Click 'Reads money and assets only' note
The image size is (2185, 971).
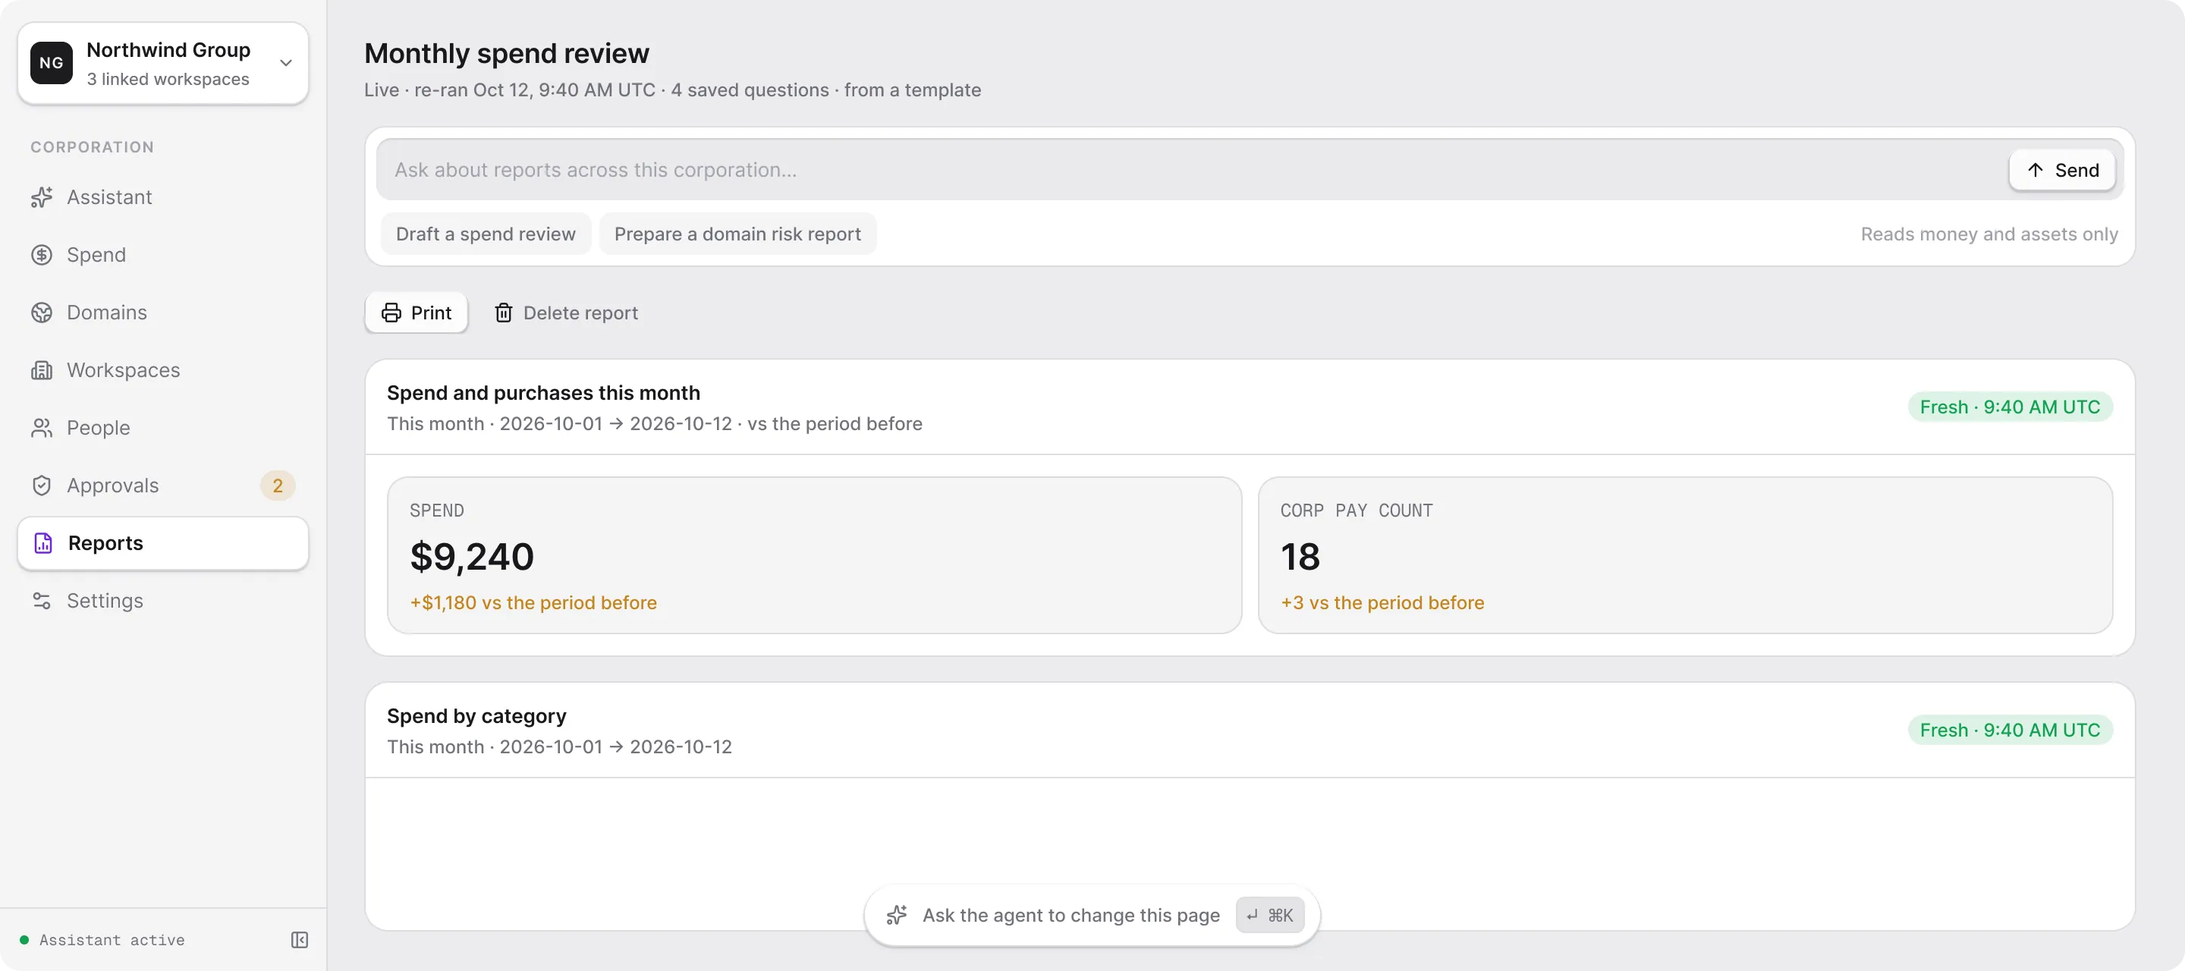1989,234
